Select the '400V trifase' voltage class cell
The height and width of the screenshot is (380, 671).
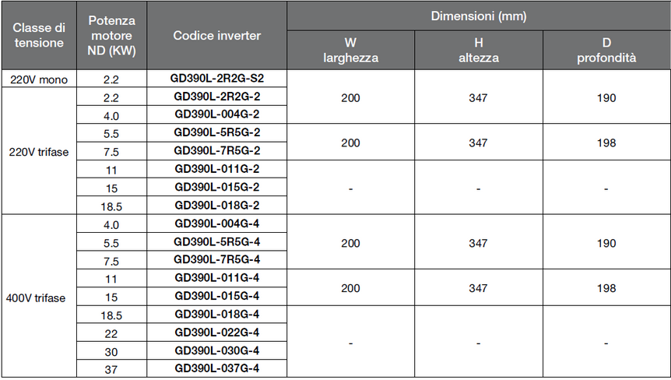click(x=39, y=297)
